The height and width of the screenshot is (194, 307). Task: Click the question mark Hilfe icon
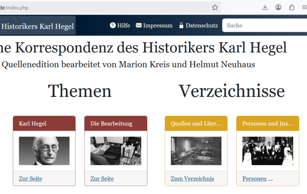click(x=113, y=26)
